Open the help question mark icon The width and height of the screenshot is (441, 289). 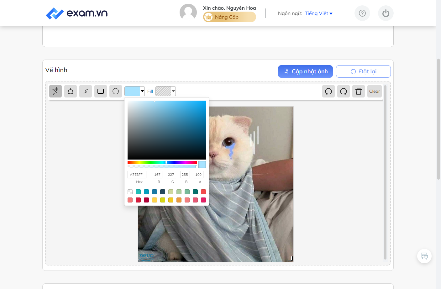pos(362,13)
